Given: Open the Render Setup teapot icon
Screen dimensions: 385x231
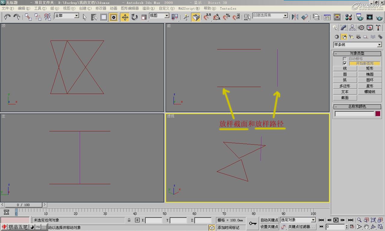Looking at the screenshot, I should pyautogui.click(x=360, y=17).
